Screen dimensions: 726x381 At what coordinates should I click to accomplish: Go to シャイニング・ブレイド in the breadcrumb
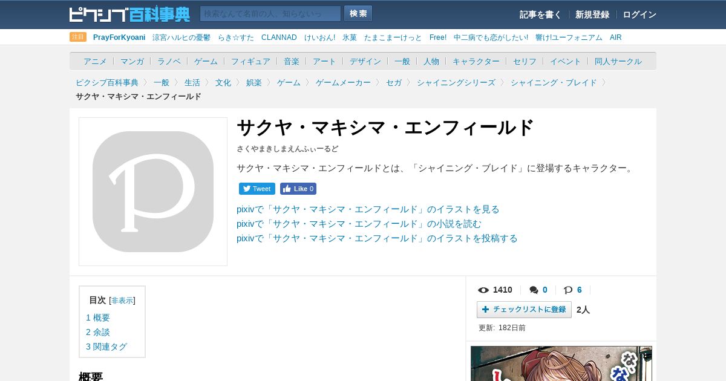click(554, 82)
